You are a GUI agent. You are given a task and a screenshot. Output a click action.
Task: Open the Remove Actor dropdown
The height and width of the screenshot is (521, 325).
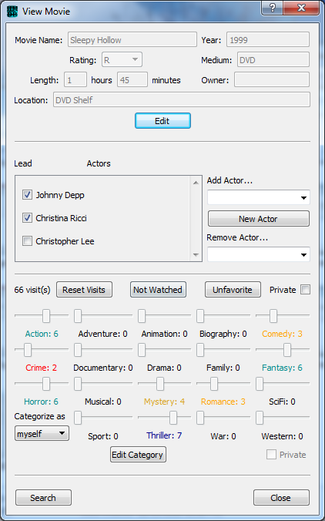[x=258, y=254]
